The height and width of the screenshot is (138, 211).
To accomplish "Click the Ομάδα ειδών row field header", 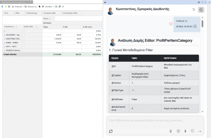I will click(x=32, y=27).
